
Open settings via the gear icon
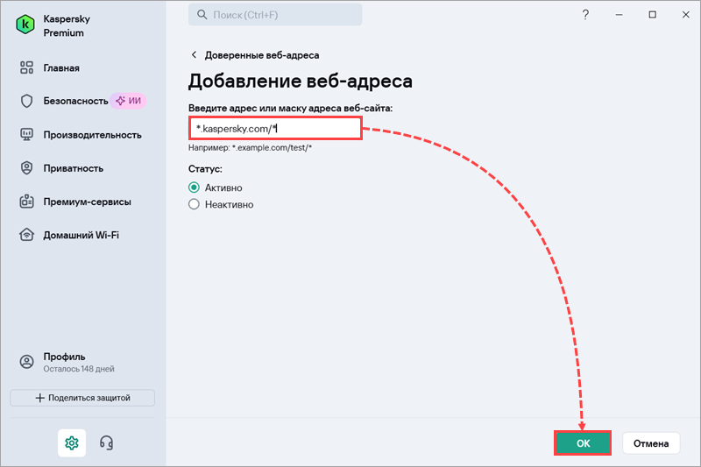(x=72, y=442)
